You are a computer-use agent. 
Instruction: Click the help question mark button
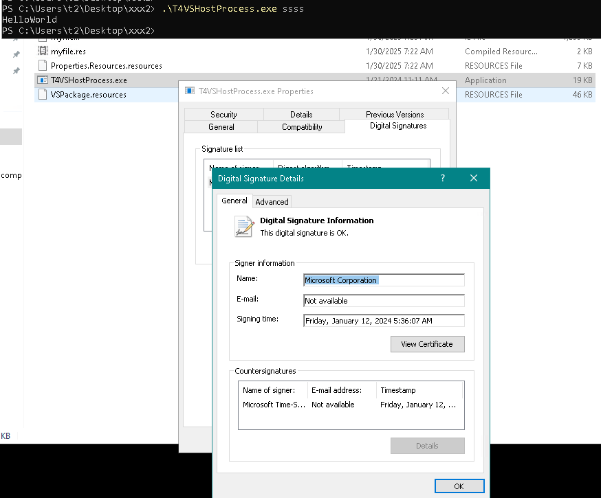point(442,178)
